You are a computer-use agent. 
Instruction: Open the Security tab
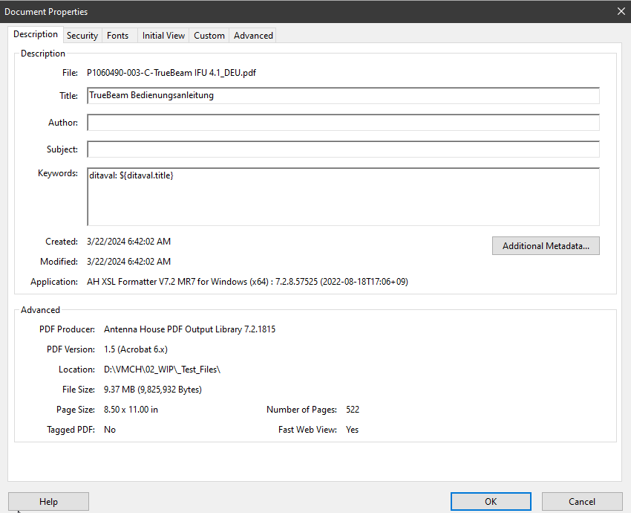click(82, 36)
